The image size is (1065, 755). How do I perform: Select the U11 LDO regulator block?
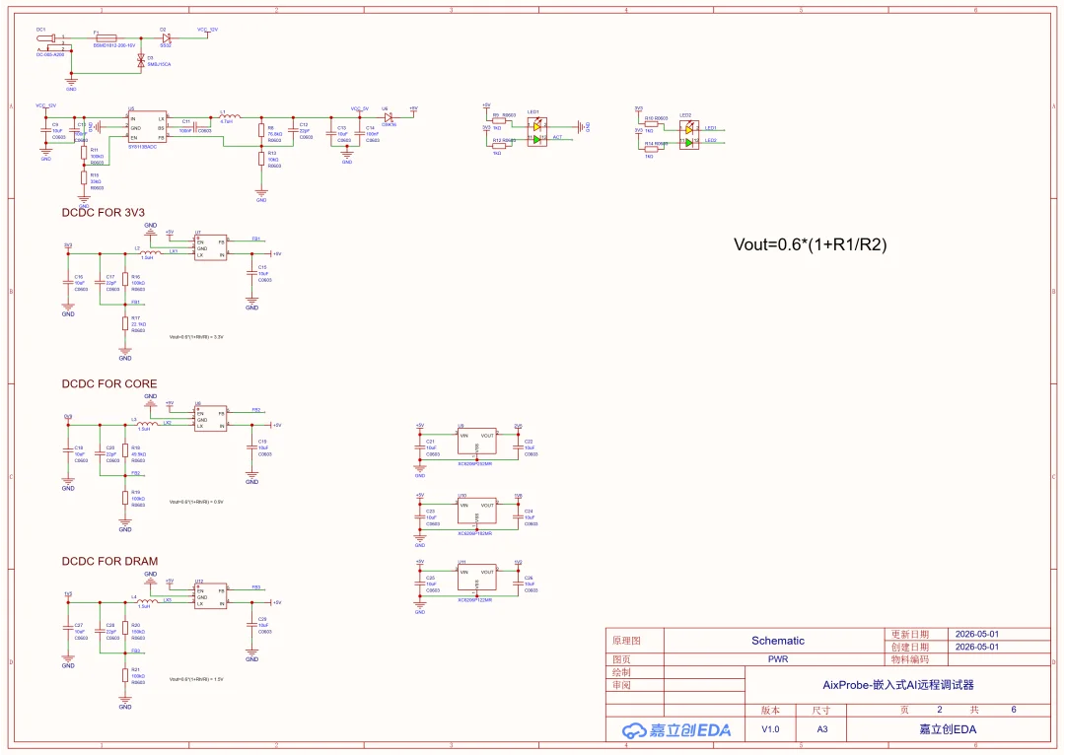[477, 579]
